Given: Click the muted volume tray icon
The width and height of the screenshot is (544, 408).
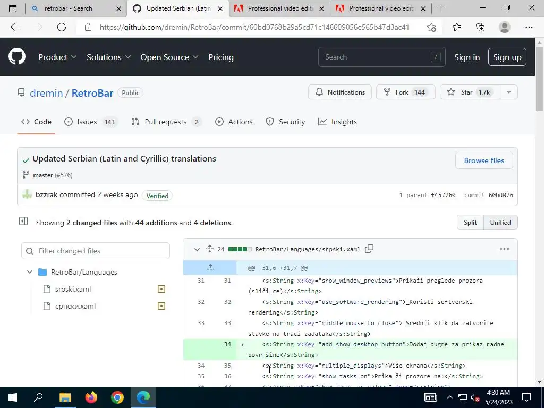Looking at the screenshot, I should [475, 398].
